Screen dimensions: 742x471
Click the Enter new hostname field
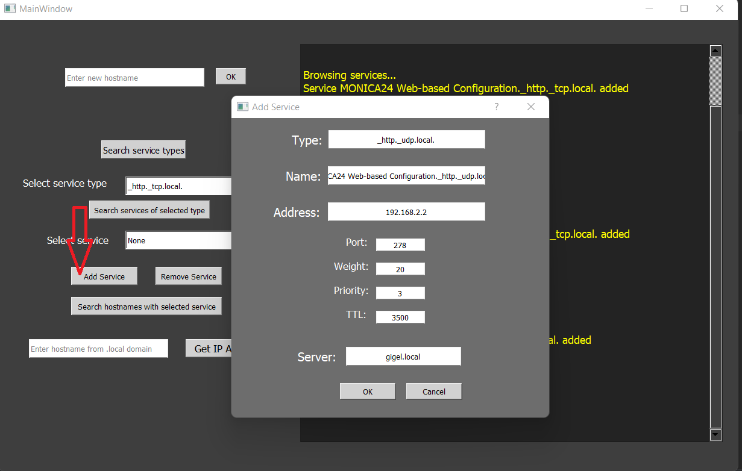(x=134, y=78)
